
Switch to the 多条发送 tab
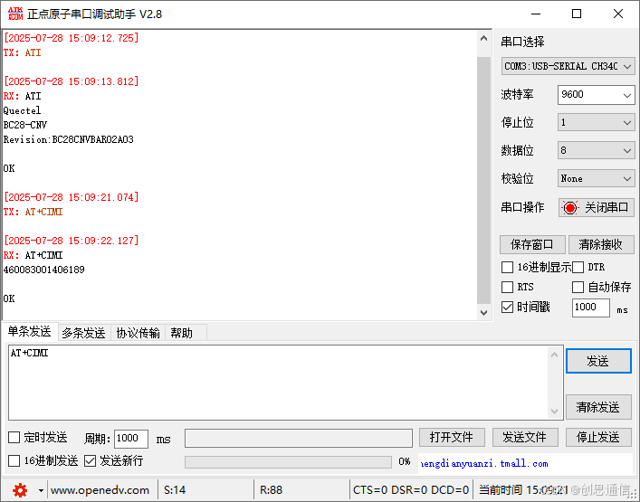(83, 333)
